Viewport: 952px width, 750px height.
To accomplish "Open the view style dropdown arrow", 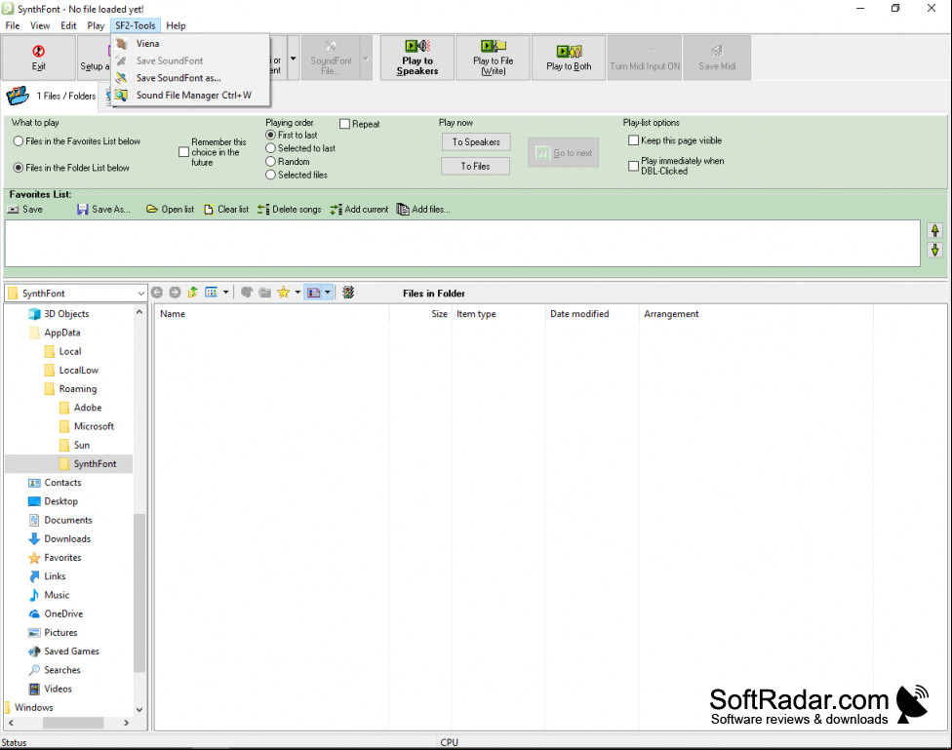I will [226, 293].
